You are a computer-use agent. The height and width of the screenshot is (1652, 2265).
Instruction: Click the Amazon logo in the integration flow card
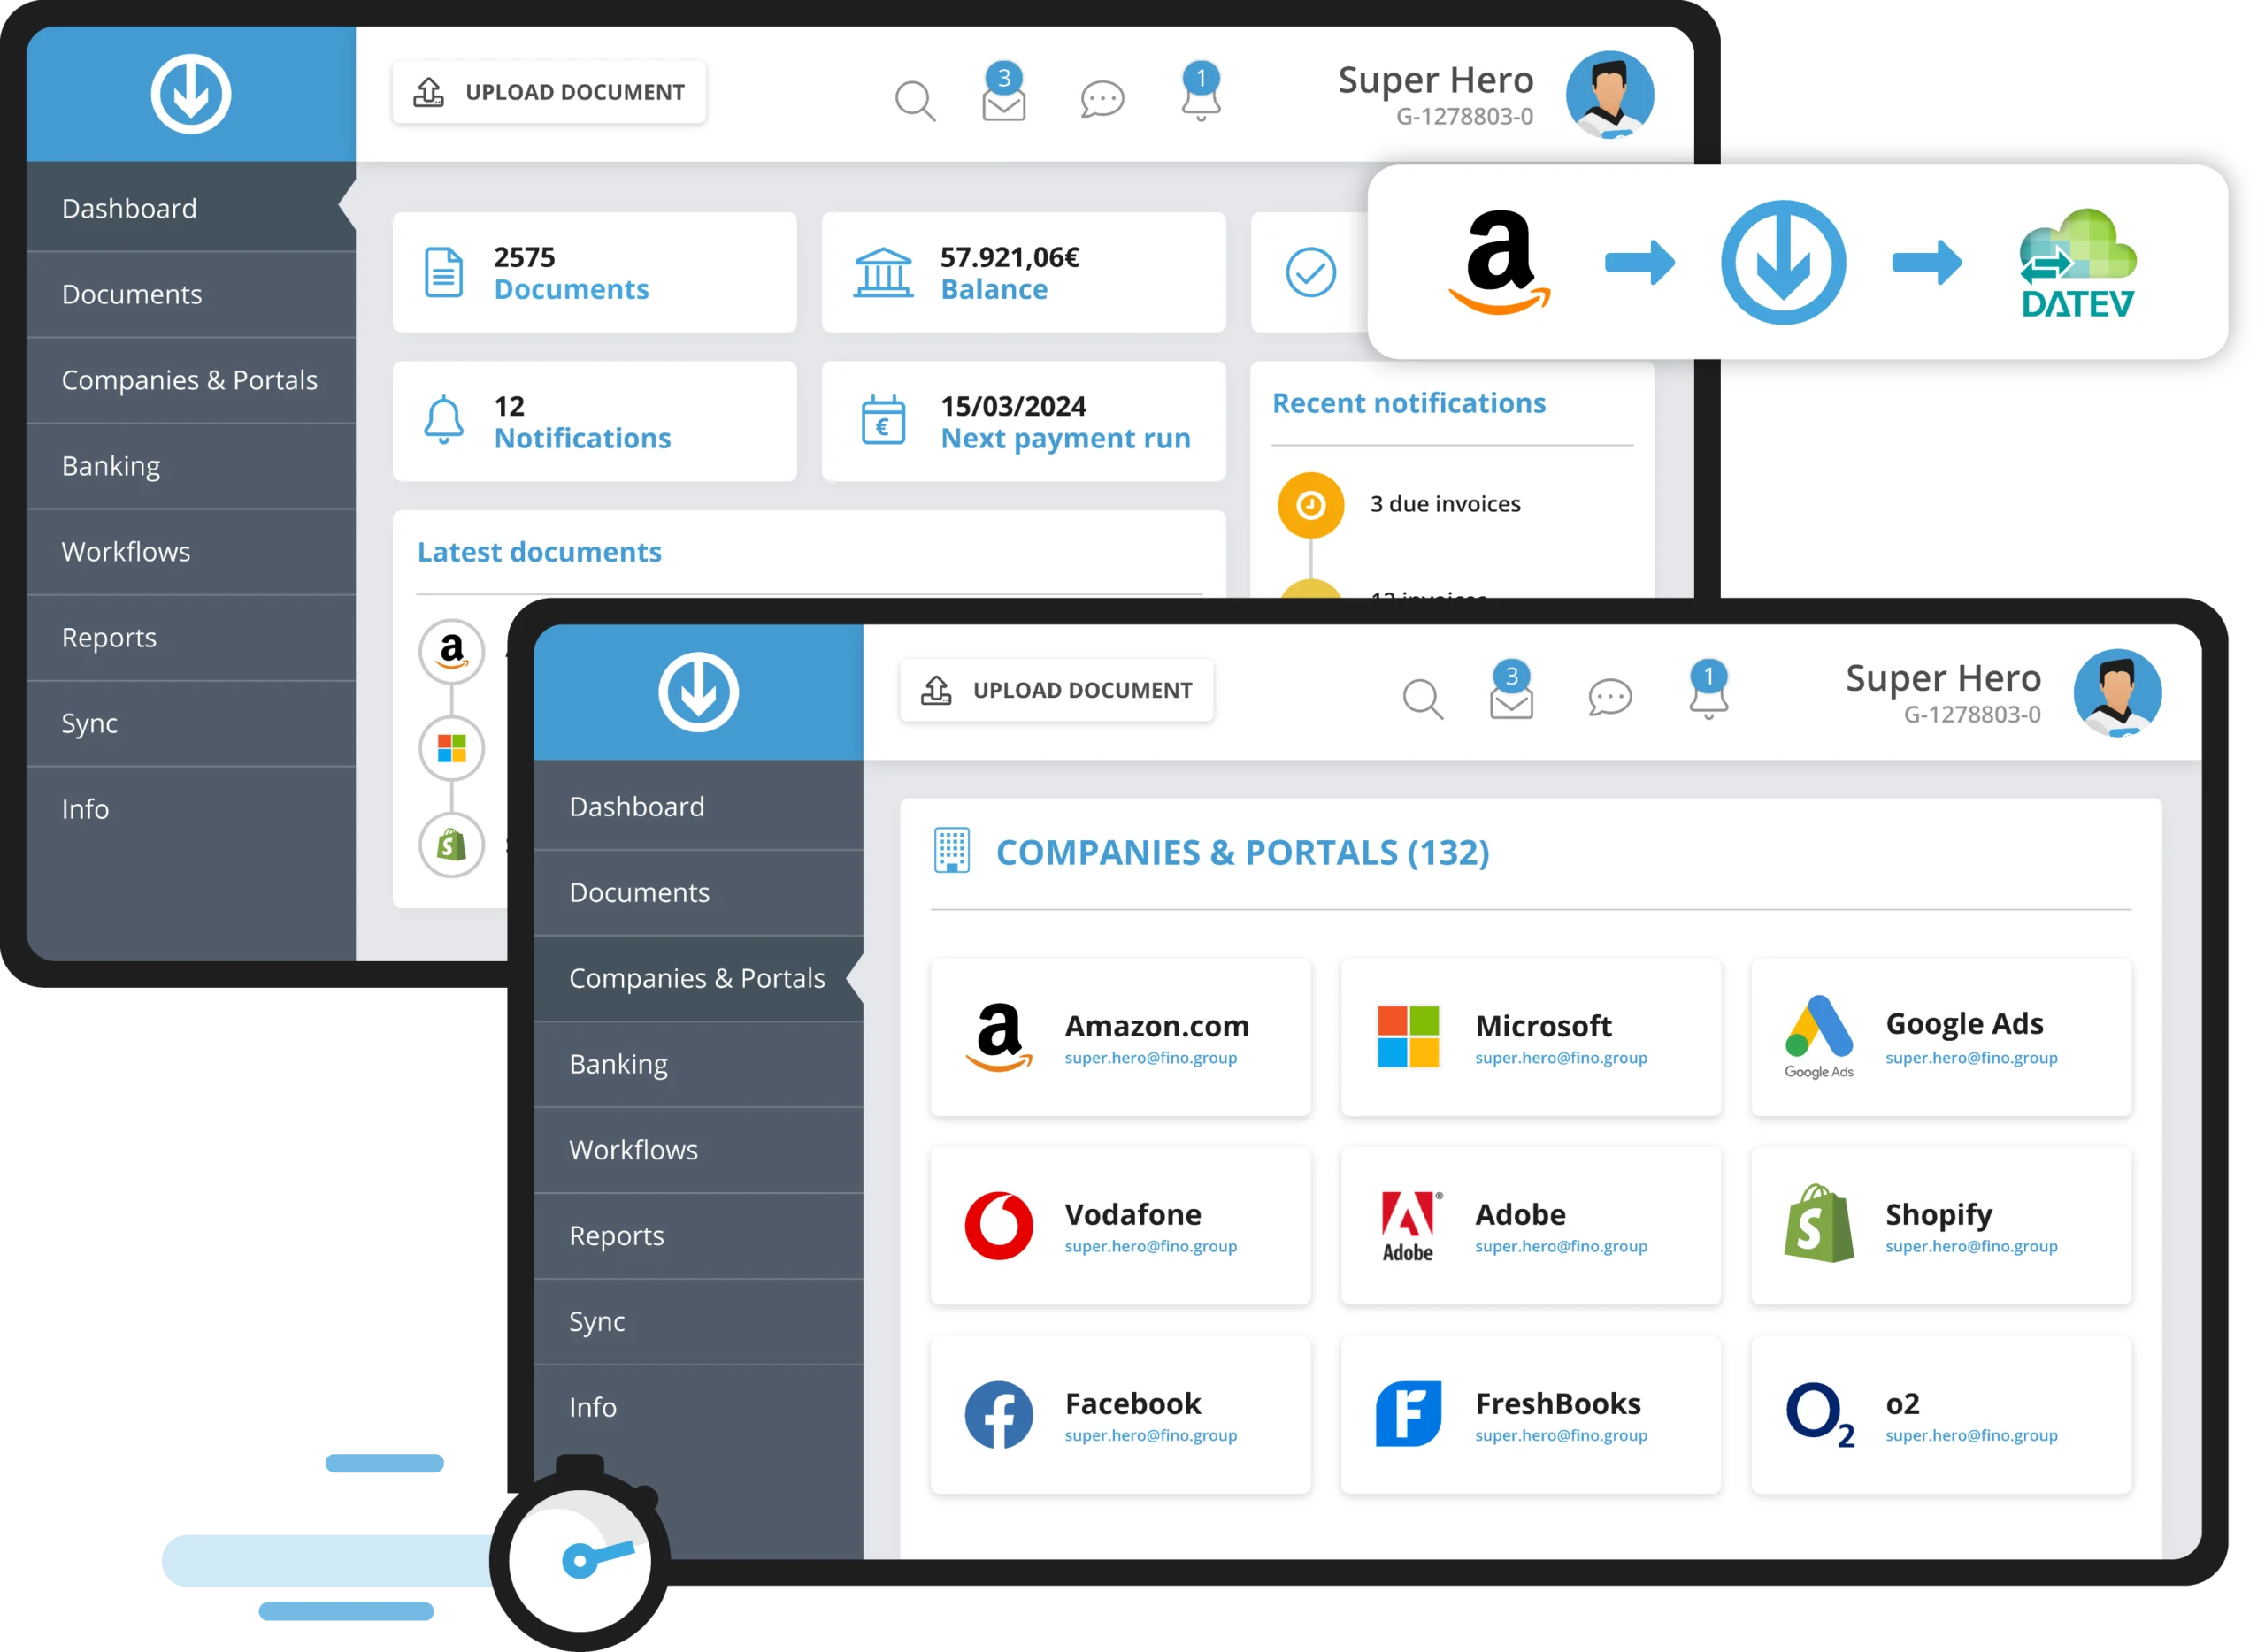[1499, 262]
